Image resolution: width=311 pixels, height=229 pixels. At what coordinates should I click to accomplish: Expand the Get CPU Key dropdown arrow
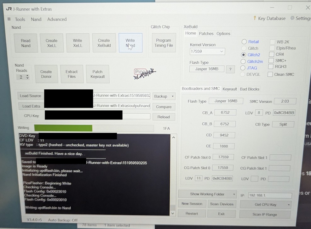289,205
